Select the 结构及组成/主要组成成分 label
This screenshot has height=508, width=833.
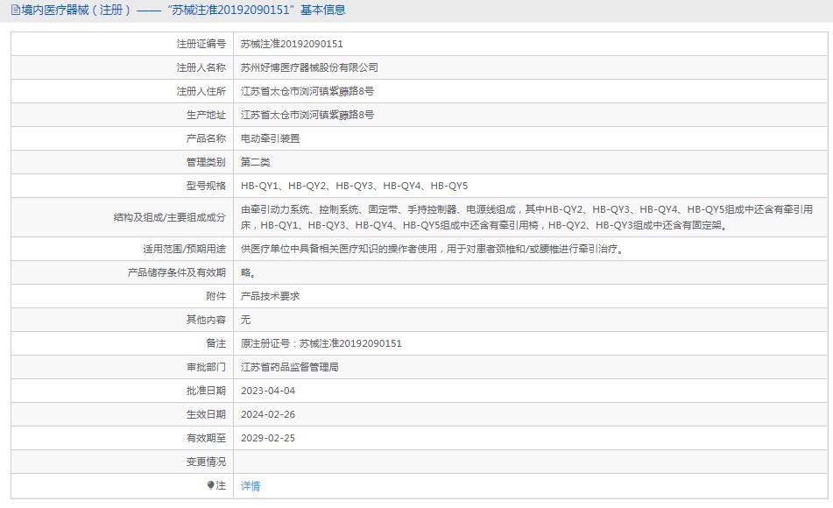[x=169, y=217]
